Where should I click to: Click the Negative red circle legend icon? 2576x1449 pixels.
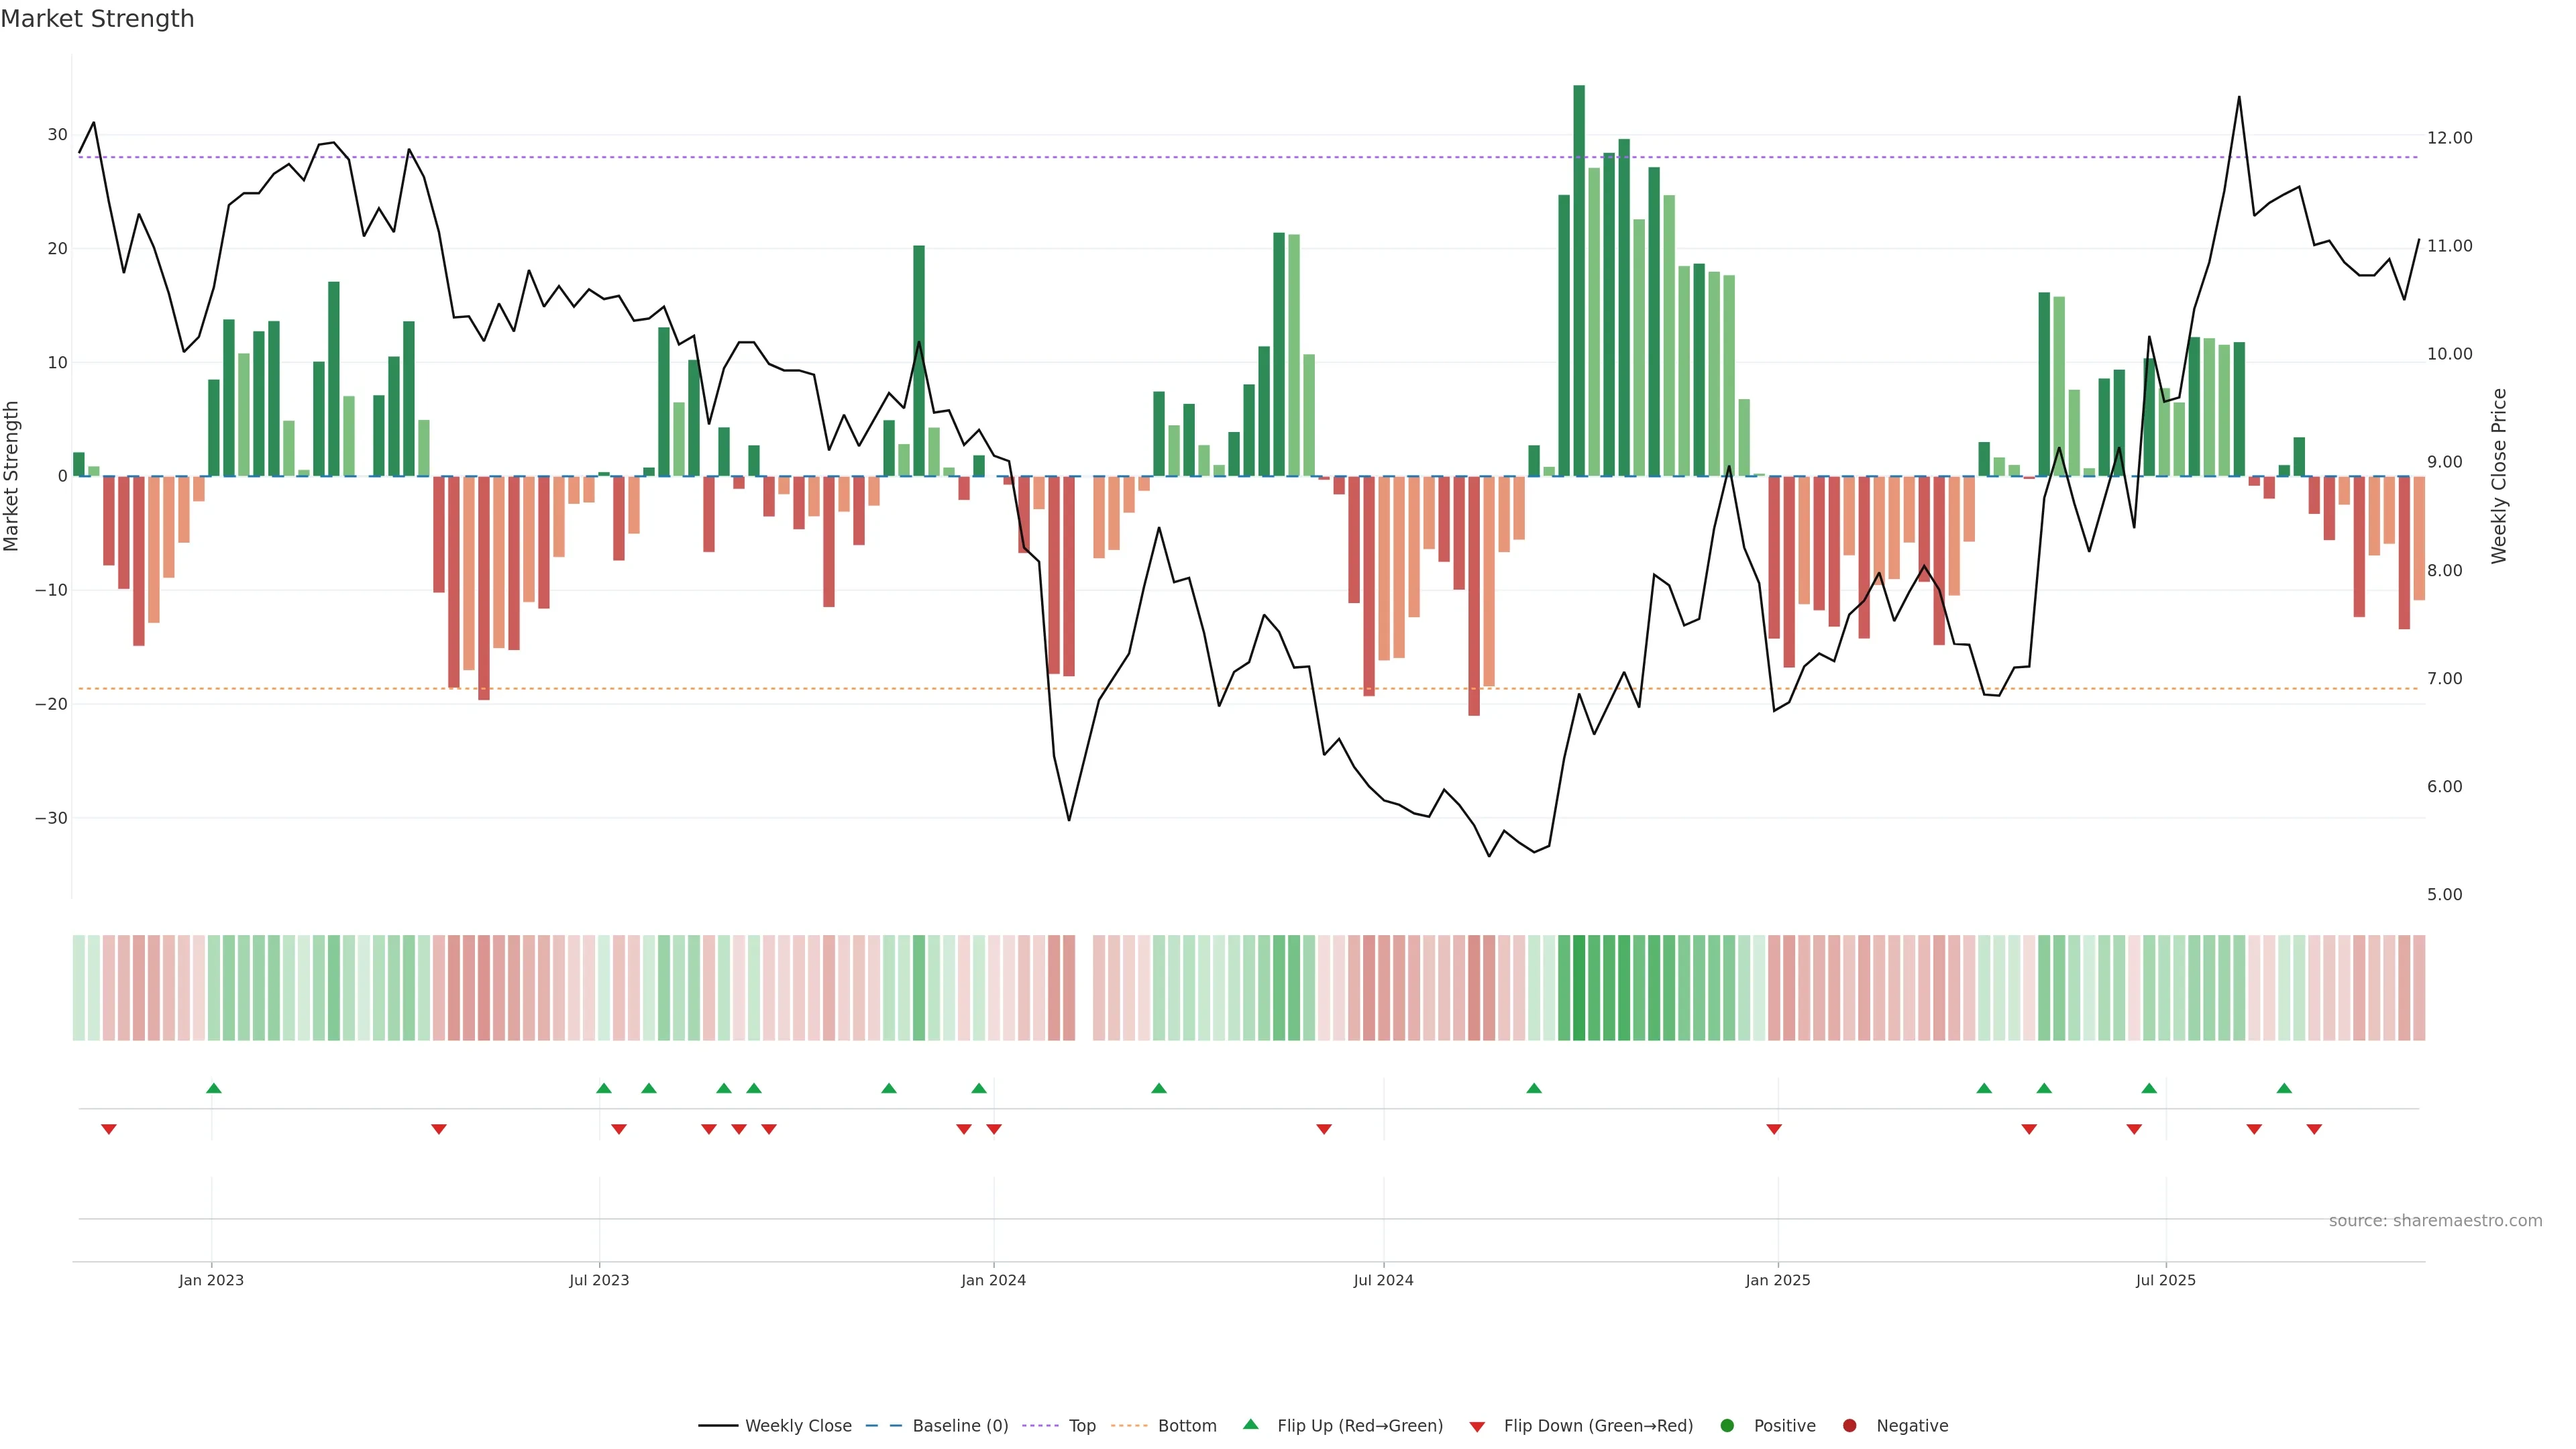pyautogui.click(x=1849, y=1426)
